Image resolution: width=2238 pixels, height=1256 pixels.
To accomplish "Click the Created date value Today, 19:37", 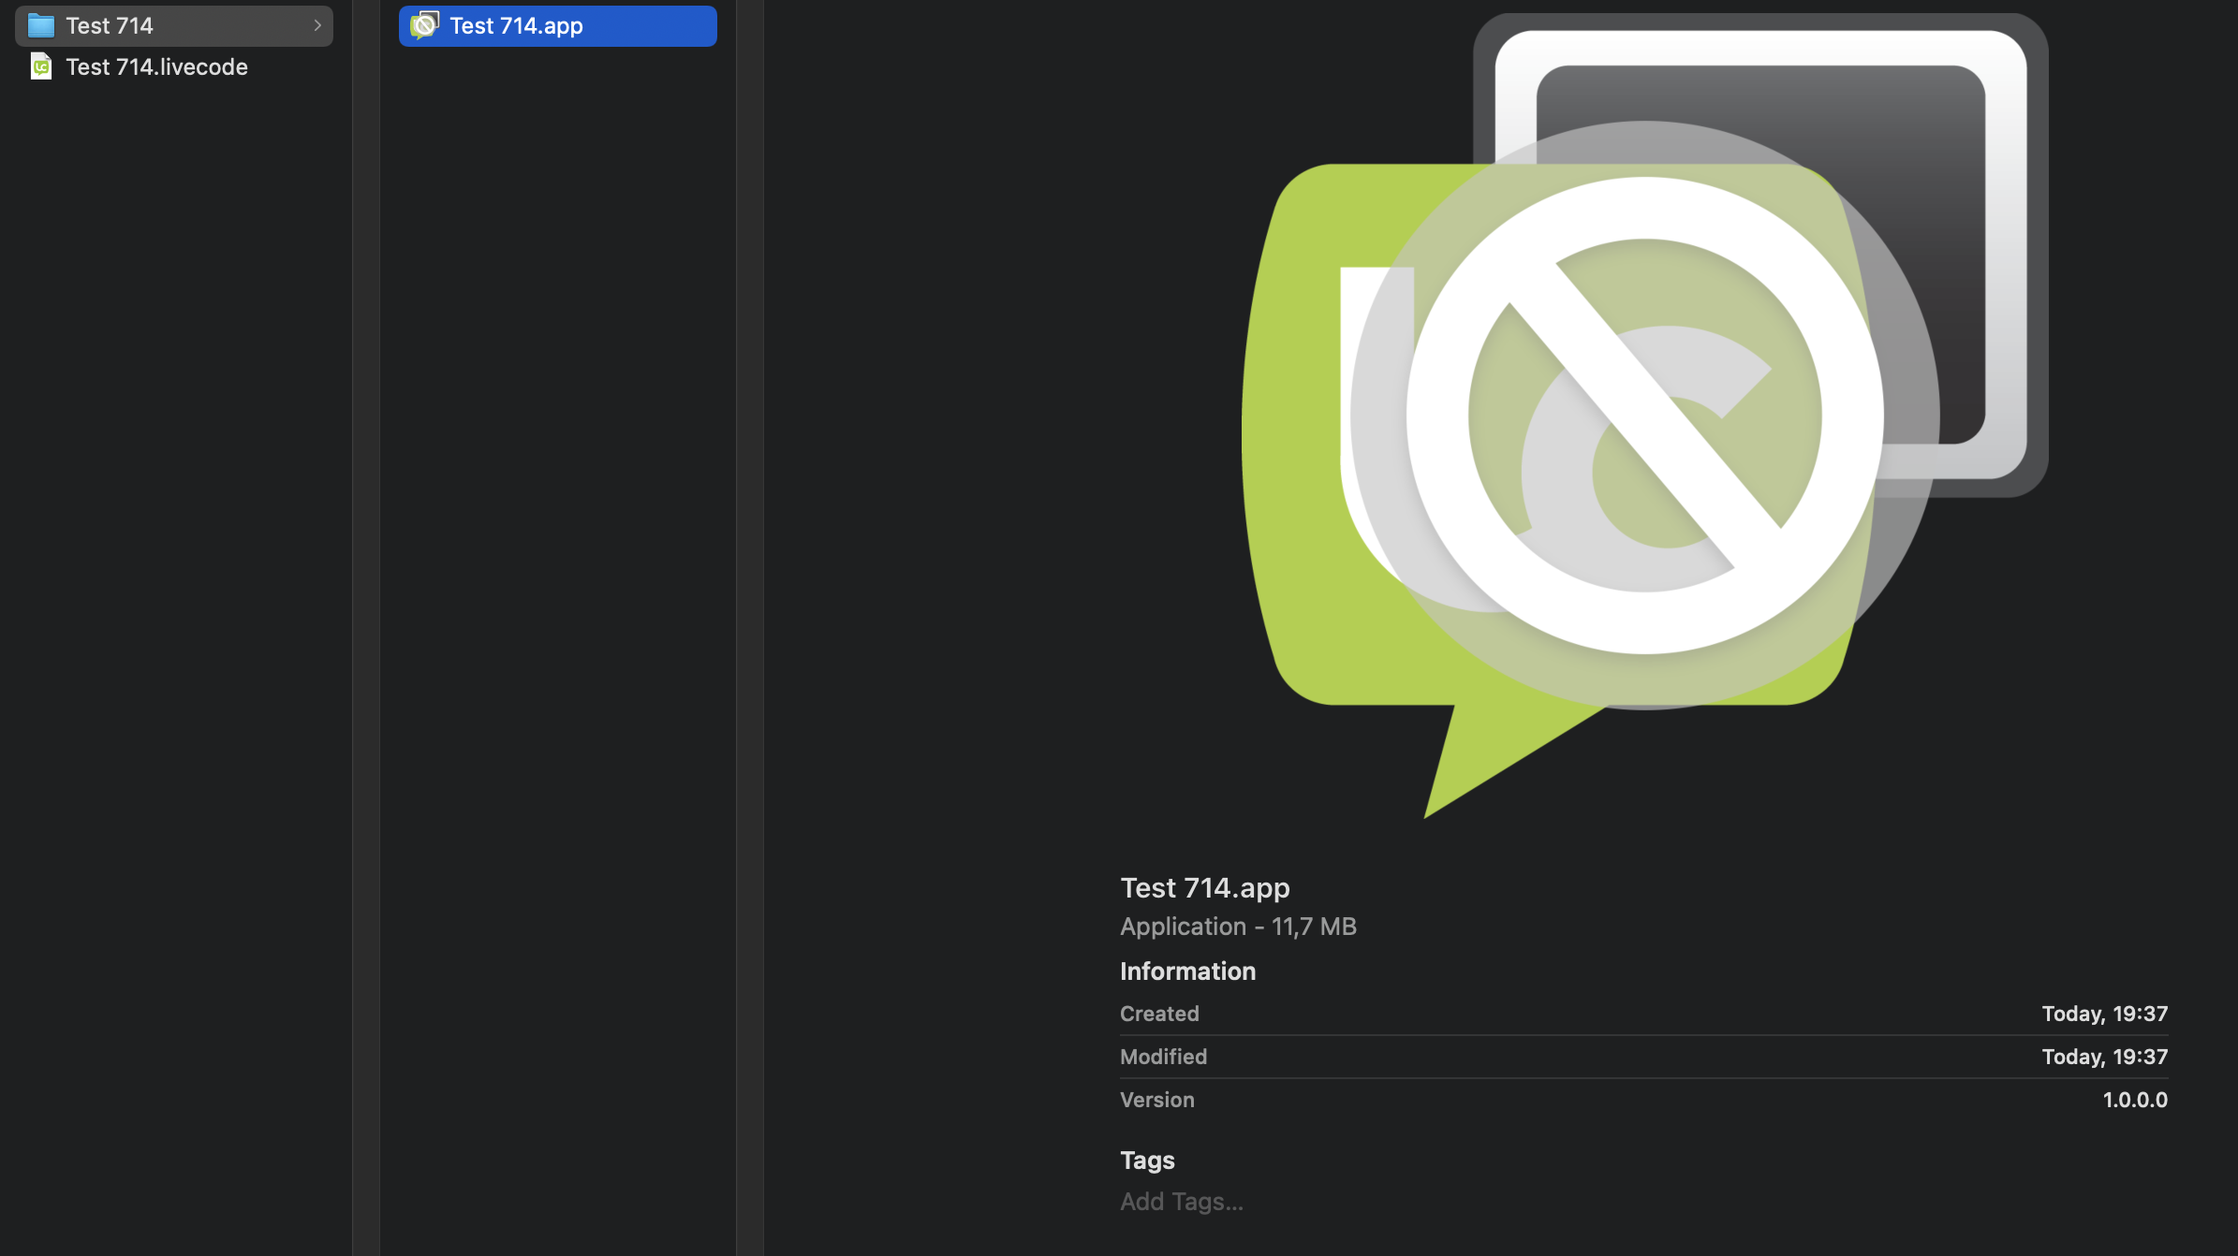I will pos(2104,1013).
